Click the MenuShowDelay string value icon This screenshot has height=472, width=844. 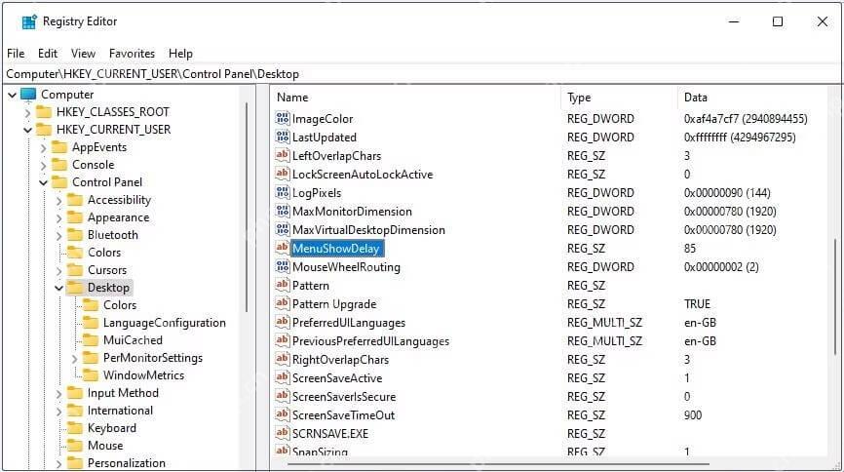[283, 248]
